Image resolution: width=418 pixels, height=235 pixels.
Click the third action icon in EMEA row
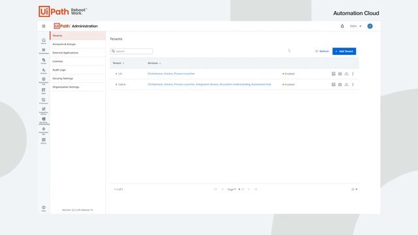point(346,84)
